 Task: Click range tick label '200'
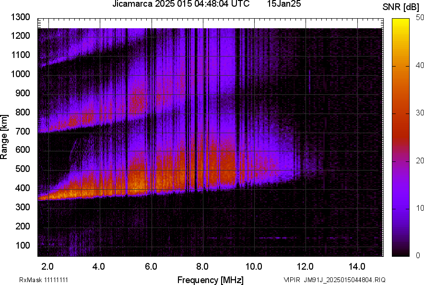click(x=23, y=226)
